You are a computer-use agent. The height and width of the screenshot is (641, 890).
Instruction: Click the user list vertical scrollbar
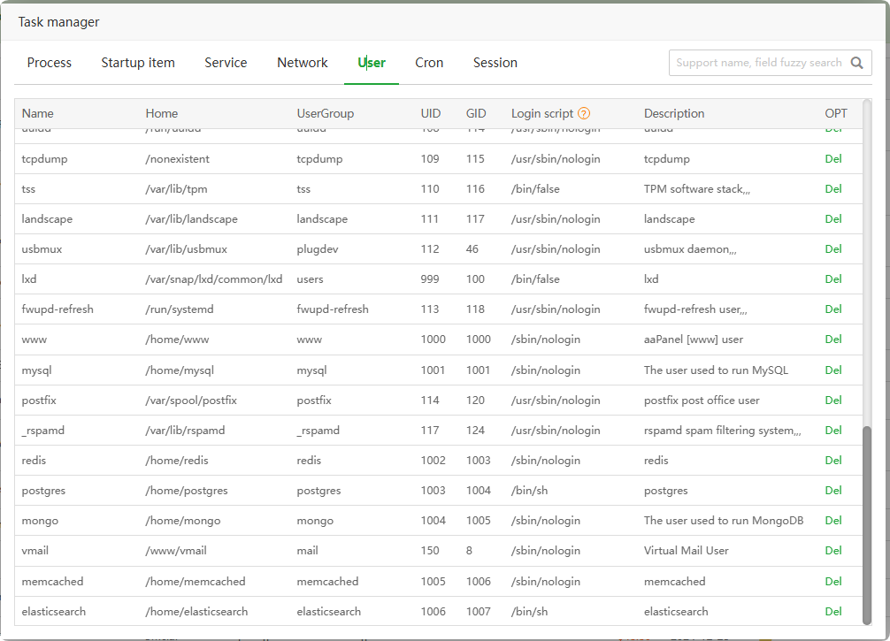click(866, 522)
